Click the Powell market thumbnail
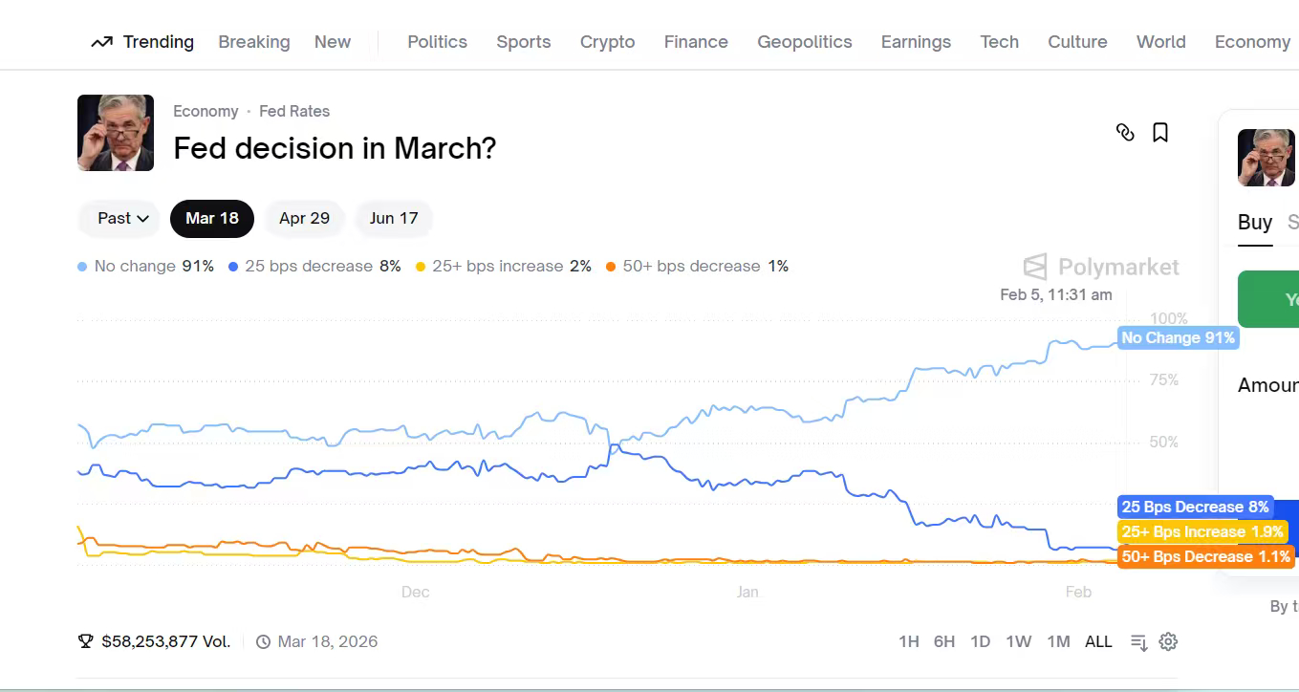 click(x=116, y=133)
